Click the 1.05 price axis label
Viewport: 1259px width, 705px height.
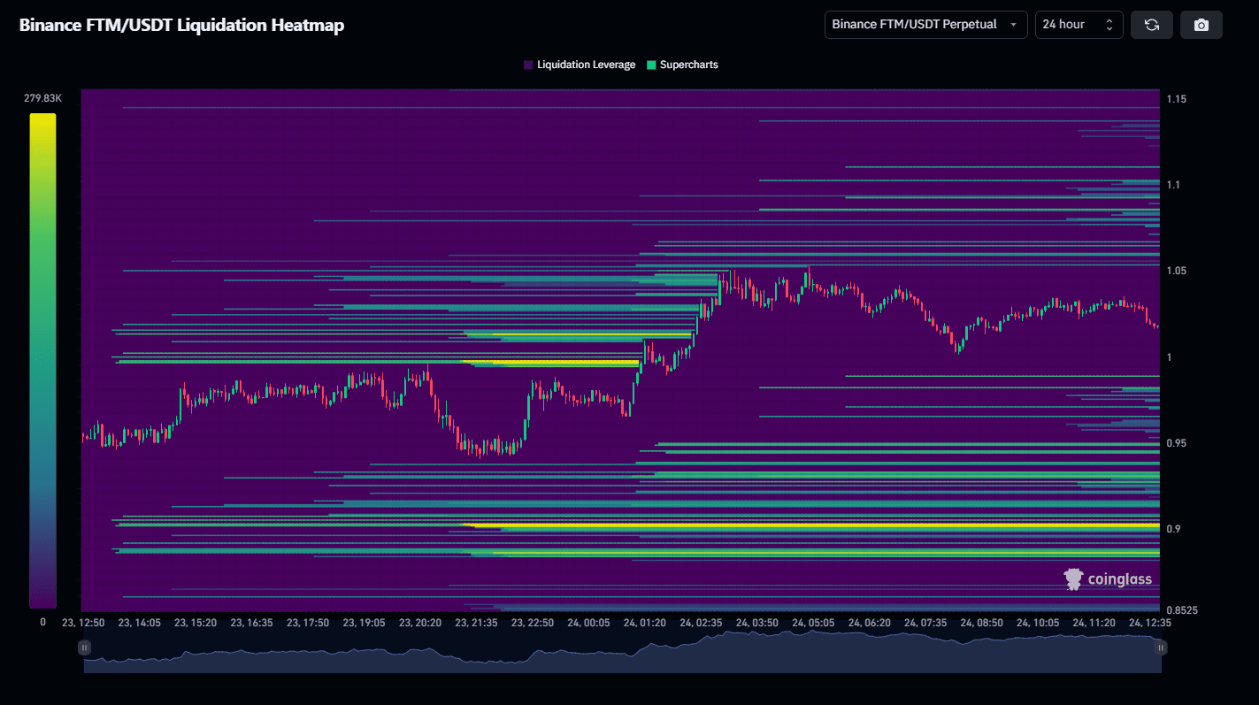[1177, 271]
